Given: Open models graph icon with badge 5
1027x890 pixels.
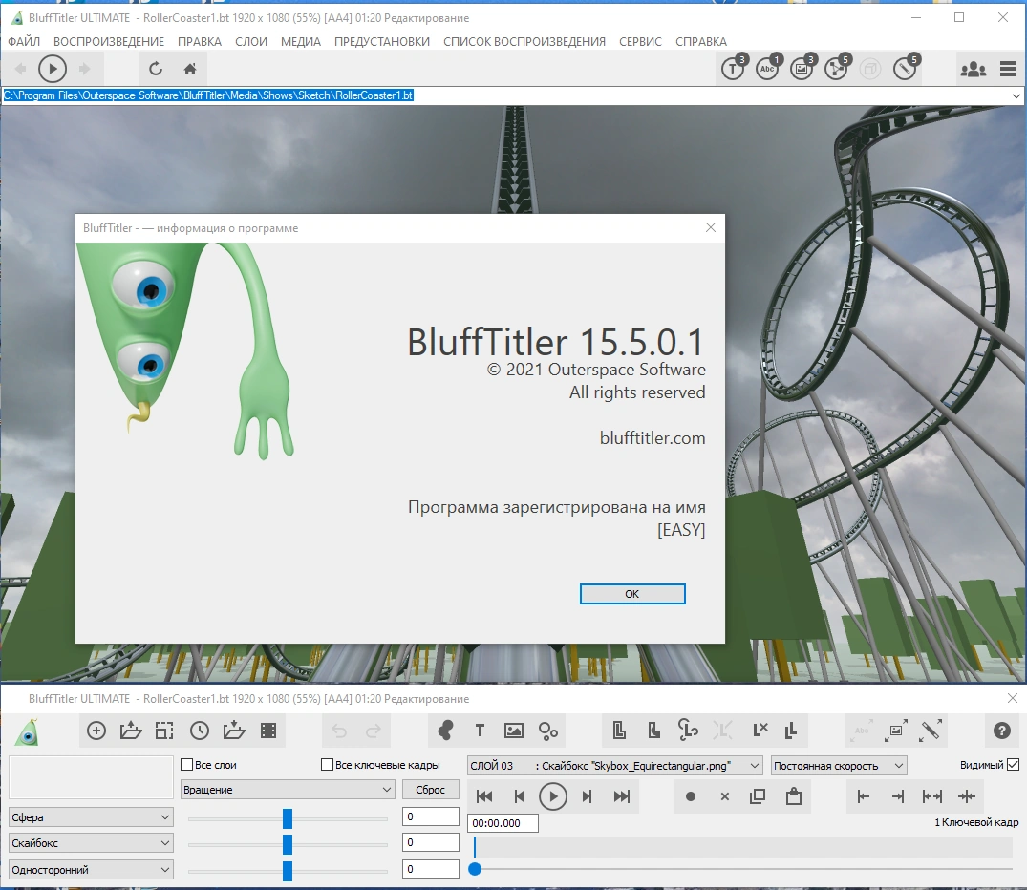Looking at the screenshot, I should pos(836,68).
